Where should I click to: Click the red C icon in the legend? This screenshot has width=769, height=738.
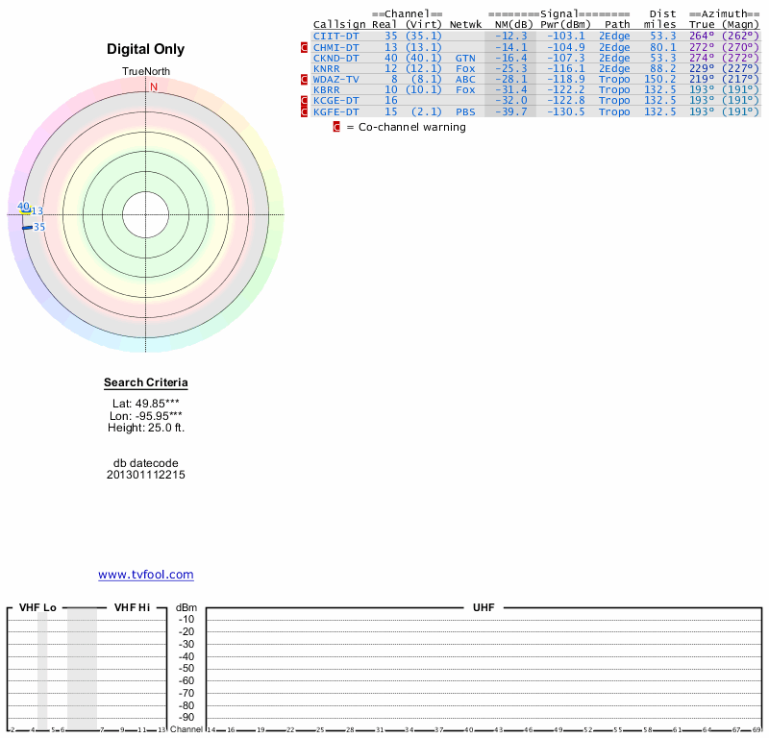(x=336, y=127)
